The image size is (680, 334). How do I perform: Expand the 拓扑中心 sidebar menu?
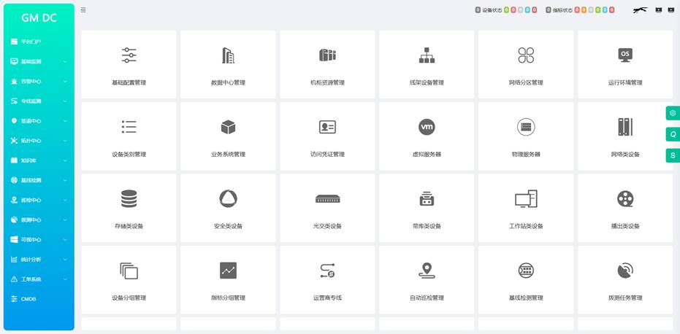pyautogui.click(x=39, y=141)
